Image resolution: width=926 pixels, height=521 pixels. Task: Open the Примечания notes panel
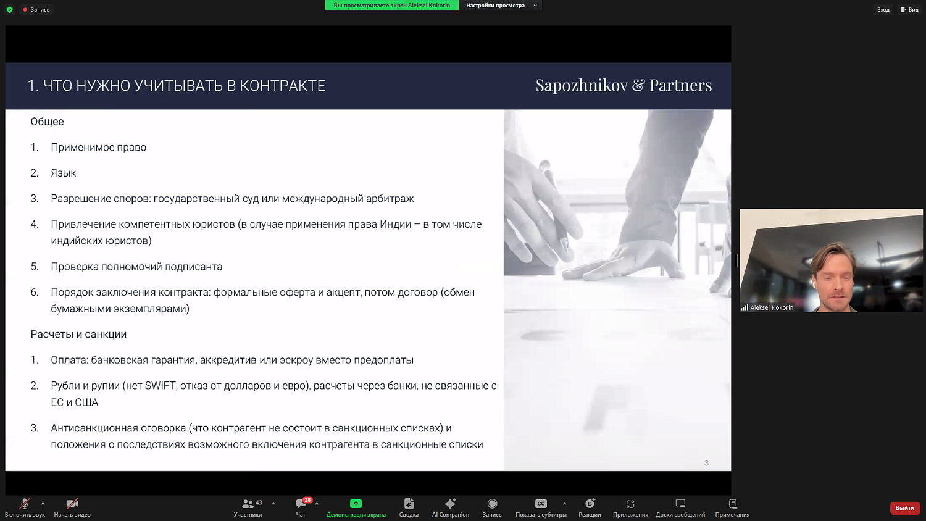[x=732, y=507]
